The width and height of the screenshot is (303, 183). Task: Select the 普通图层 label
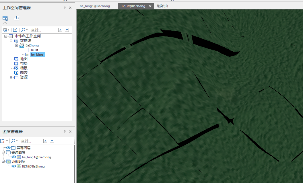point(18,153)
